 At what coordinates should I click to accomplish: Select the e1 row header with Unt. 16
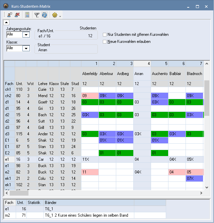point(9,159)
